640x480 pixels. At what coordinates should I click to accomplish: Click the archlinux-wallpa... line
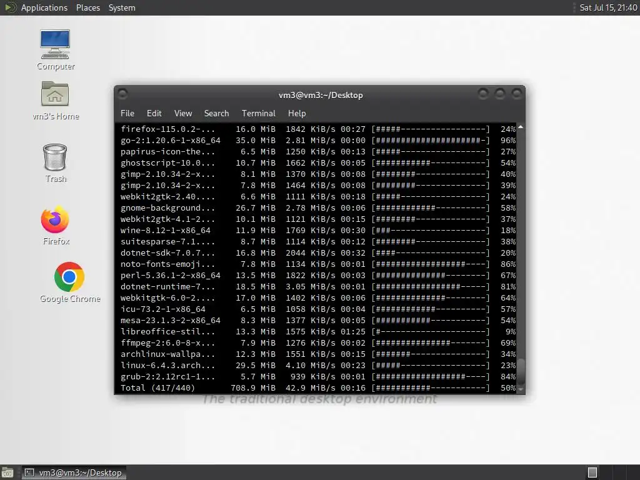pyautogui.click(x=318, y=354)
